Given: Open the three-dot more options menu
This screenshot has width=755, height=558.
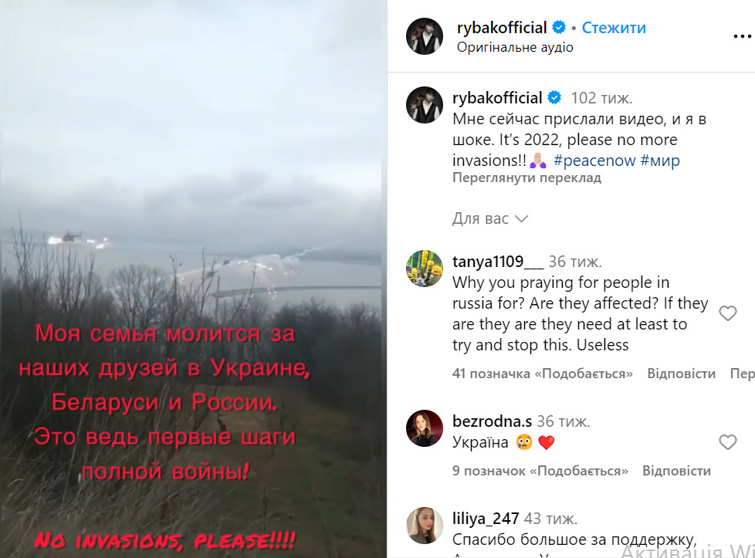Looking at the screenshot, I should tap(742, 36).
